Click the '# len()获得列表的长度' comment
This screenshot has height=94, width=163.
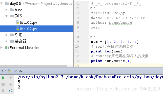(112, 46)
